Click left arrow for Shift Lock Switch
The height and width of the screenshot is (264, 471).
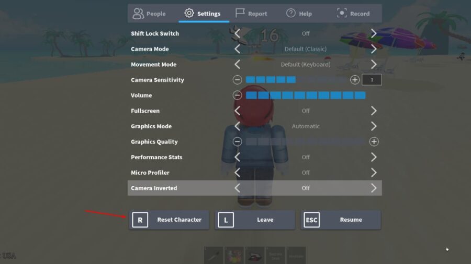pyautogui.click(x=237, y=33)
